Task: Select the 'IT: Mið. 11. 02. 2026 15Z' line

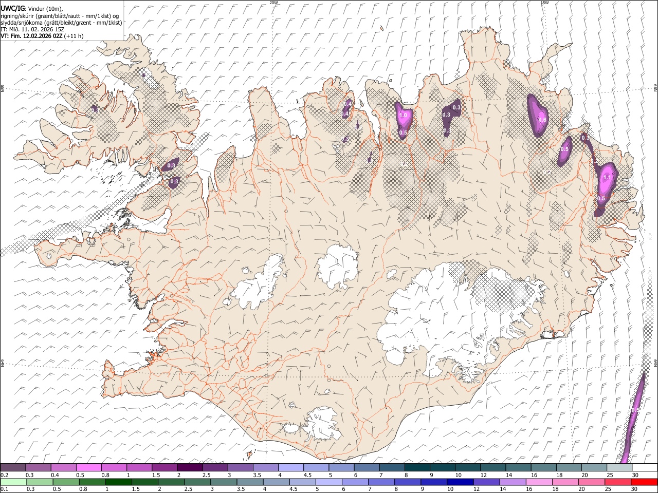Action: tap(32, 29)
